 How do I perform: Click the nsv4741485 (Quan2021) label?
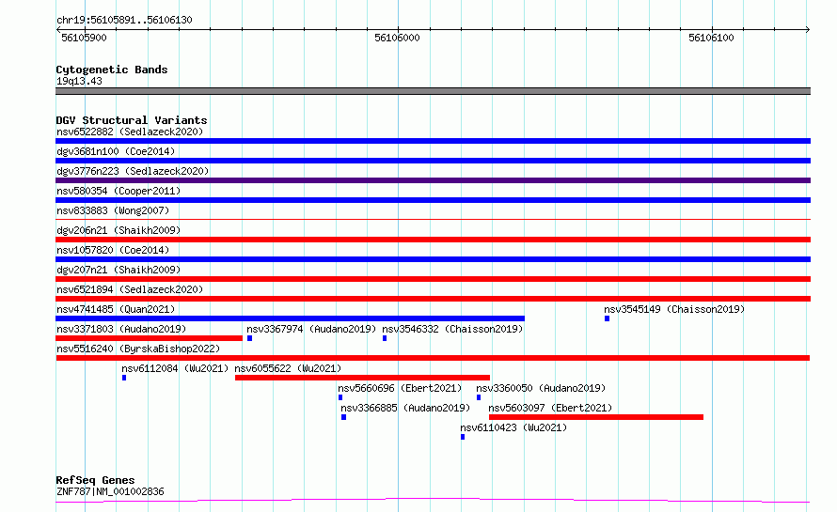pyautogui.click(x=116, y=309)
